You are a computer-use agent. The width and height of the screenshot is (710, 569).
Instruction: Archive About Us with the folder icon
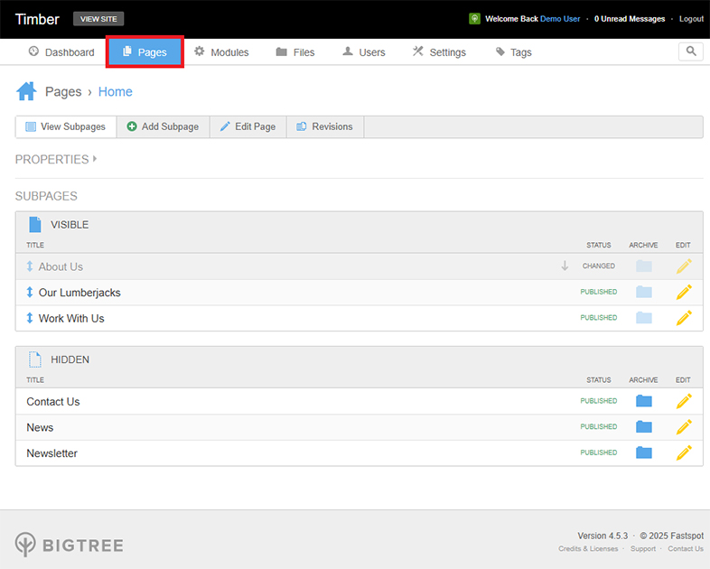(x=643, y=266)
